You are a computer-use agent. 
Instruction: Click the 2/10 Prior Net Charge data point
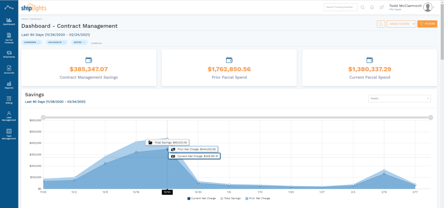click(384, 170)
